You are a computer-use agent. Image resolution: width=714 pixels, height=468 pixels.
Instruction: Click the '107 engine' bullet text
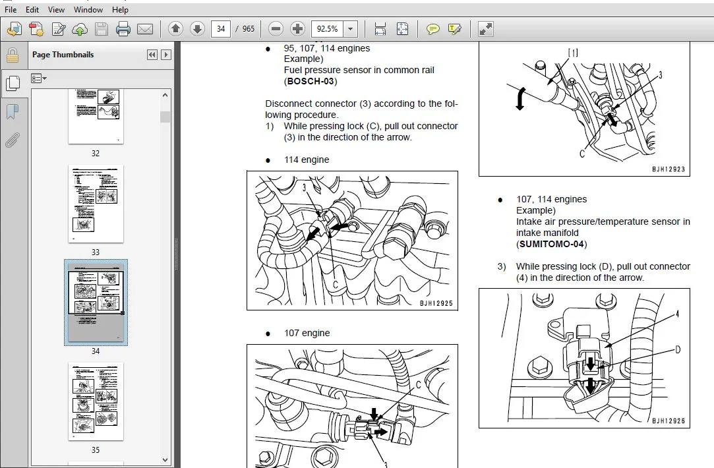307,334
